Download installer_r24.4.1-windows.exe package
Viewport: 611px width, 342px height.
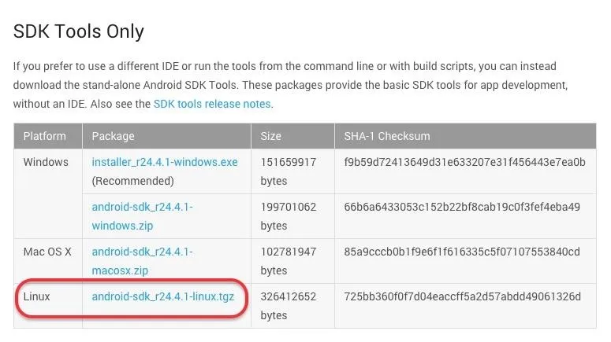[165, 162]
